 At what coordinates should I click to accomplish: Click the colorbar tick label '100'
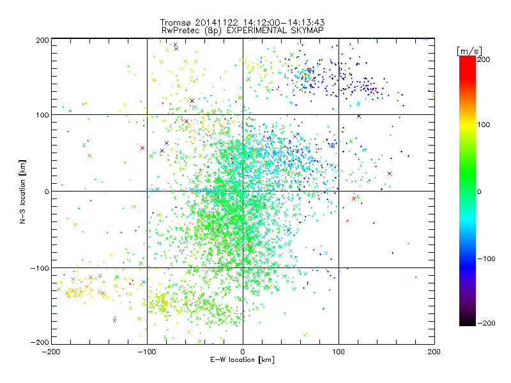point(484,124)
